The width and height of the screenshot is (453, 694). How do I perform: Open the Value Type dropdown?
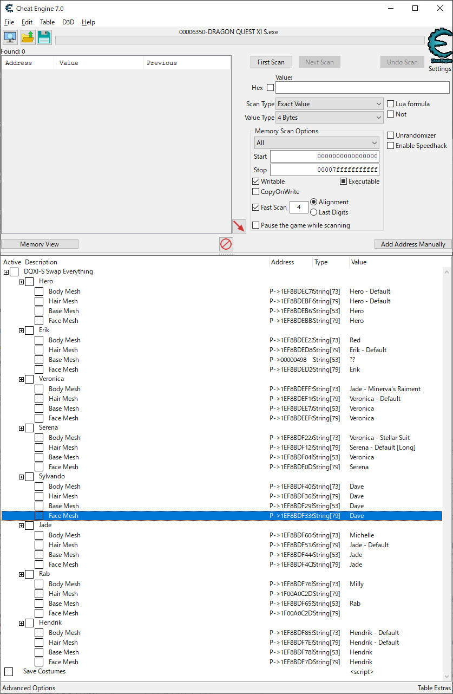pyautogui.click(x=330, y=118)
